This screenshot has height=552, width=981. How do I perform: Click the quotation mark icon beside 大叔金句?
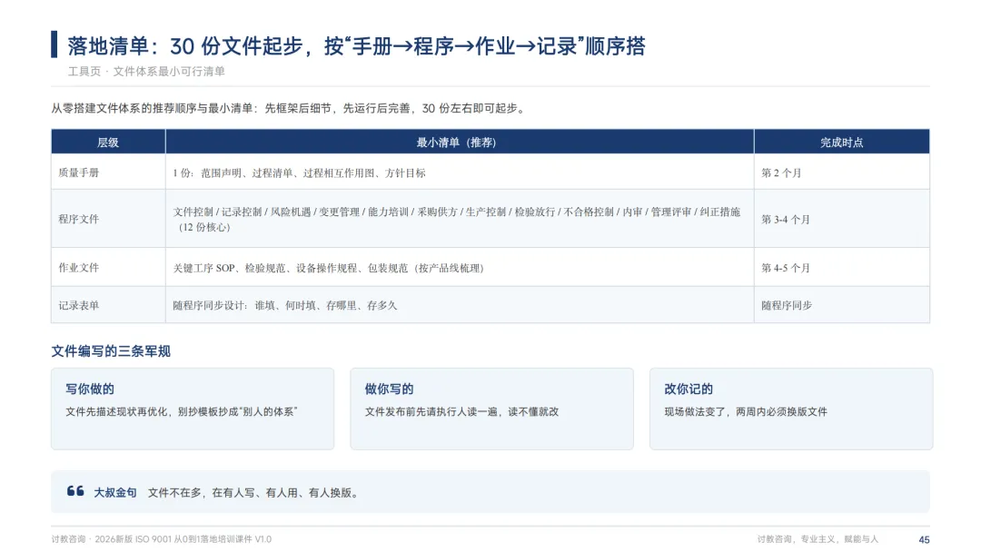click(x=75, y=491)
